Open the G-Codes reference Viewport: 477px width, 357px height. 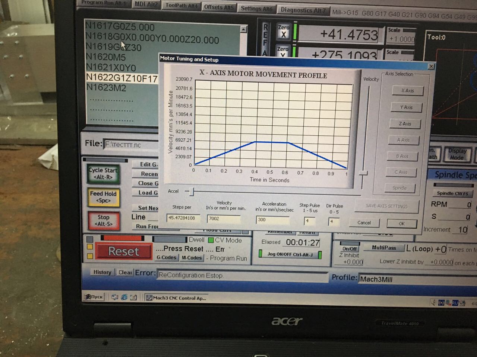click(x=166, y=257)
